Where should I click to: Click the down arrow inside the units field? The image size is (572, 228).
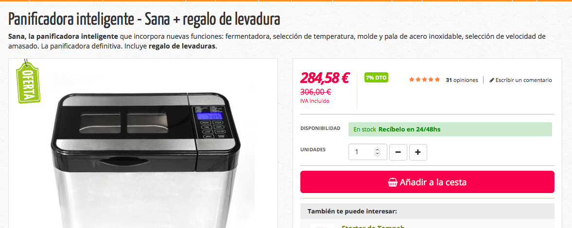coord(378,154)
